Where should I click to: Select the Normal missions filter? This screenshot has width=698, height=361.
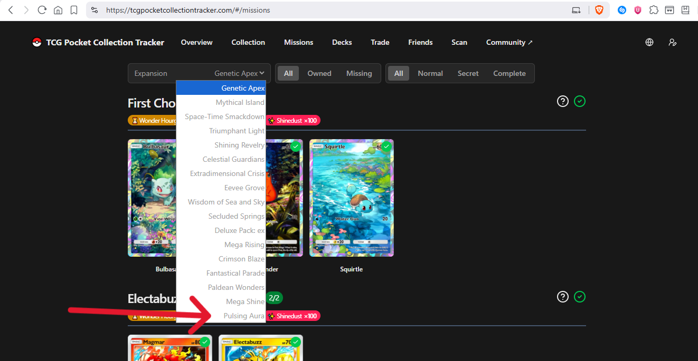tap(430, 73)
